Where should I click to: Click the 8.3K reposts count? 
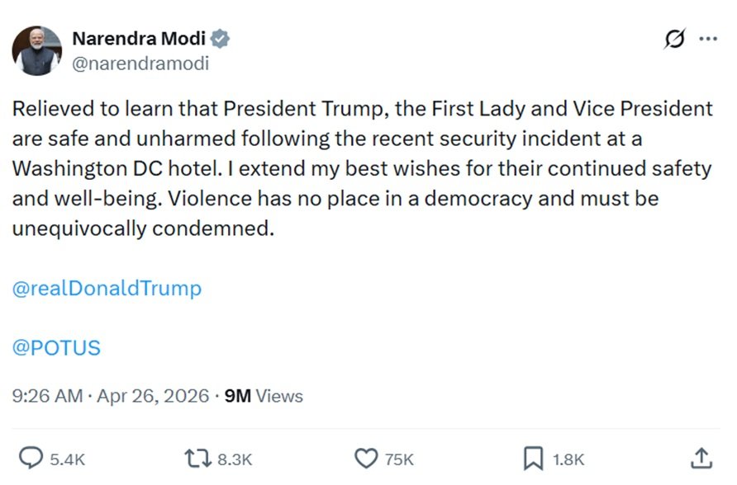[x=235, y=459]
